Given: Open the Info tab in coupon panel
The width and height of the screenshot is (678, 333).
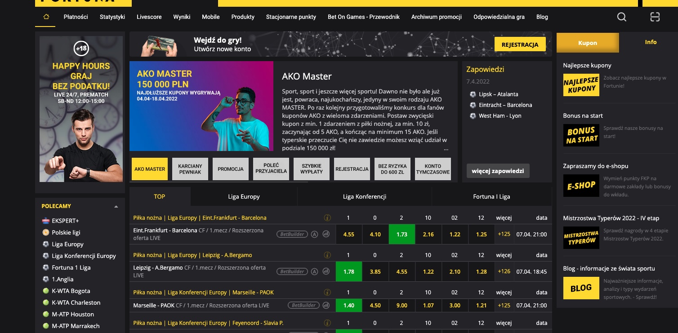Looking at the screenshot, I should [651, 42].
